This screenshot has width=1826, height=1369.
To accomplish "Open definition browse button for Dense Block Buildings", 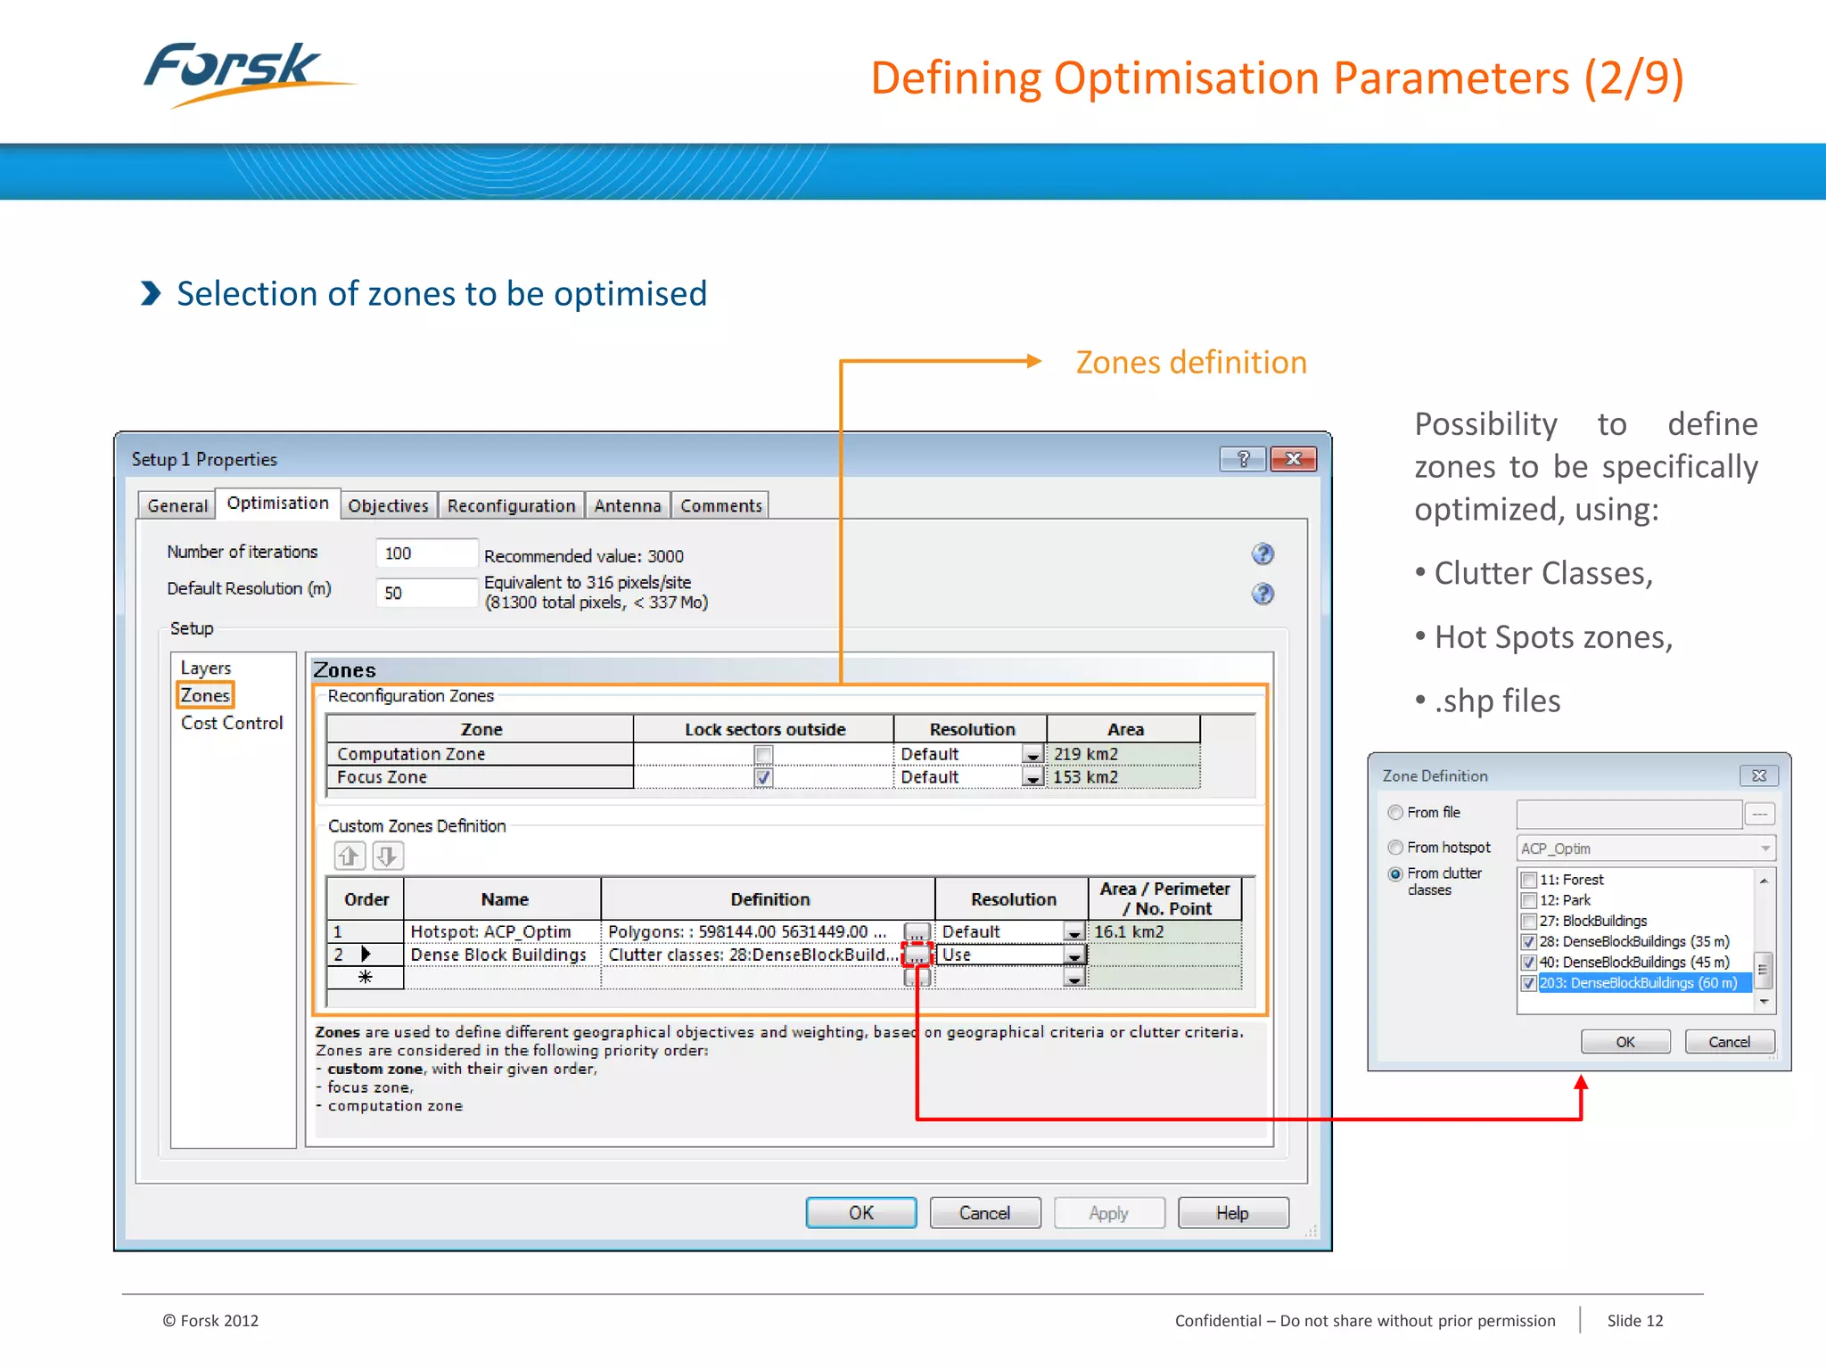I will click(917, 955).
